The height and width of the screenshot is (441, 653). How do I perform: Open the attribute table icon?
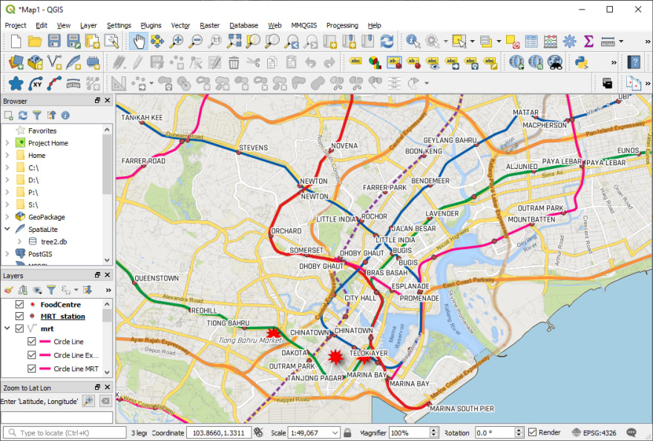pyautogui.click(x=531, y=42)
